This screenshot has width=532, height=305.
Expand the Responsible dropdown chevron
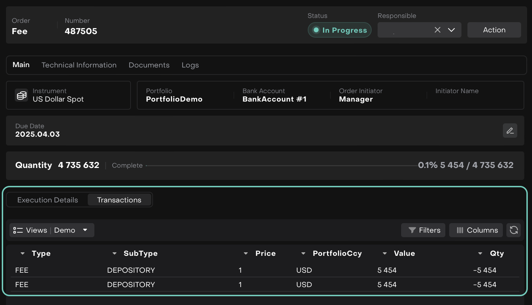[451, 30]
